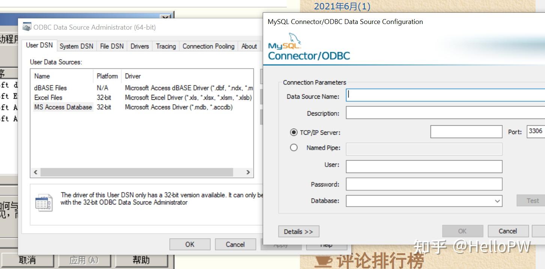545x269 pixels.
Task: Click the 评论排行榜 heading on webpage
Action: tap(380, 261)
